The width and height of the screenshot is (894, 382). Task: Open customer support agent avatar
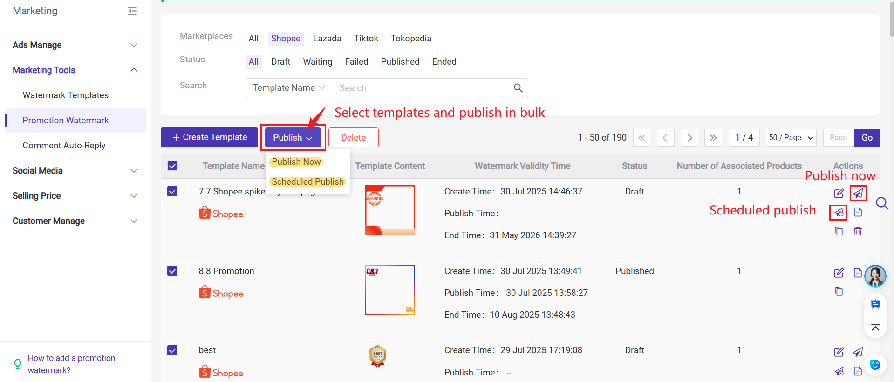[x=875, y=276]
